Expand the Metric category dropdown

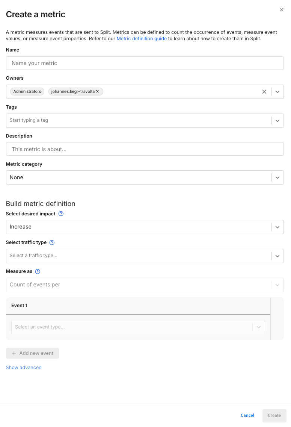(277, 177)
